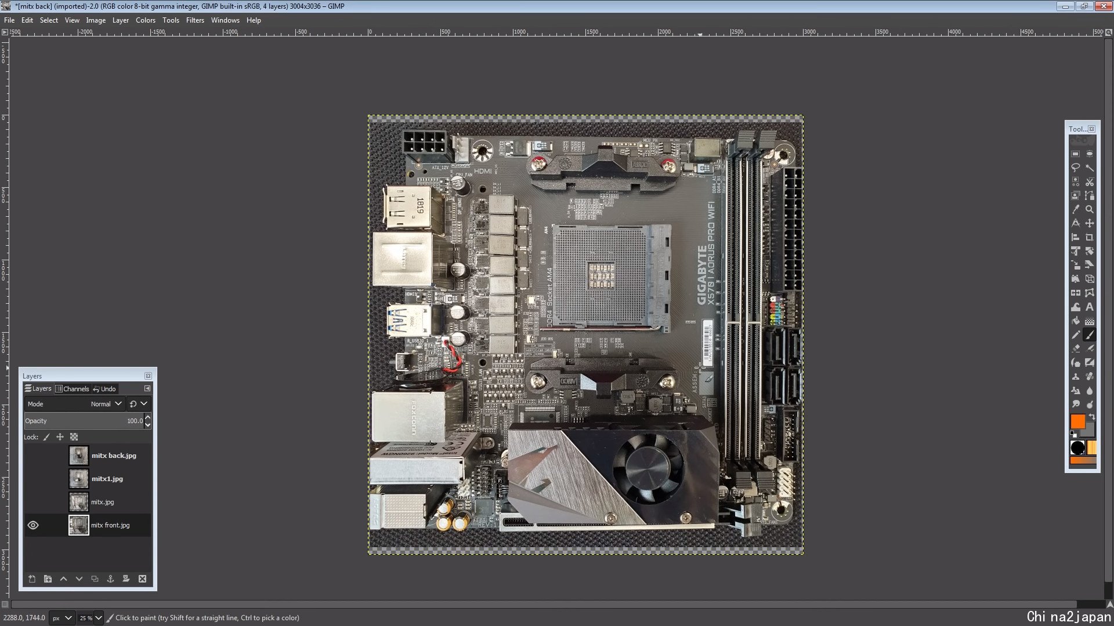Select the Bucket Fill tool
This screenshot has height=626, width=1114.
click(x=1075, y=321)
